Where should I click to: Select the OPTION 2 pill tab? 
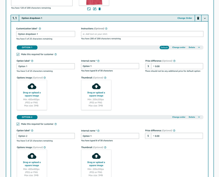(27, 117)
